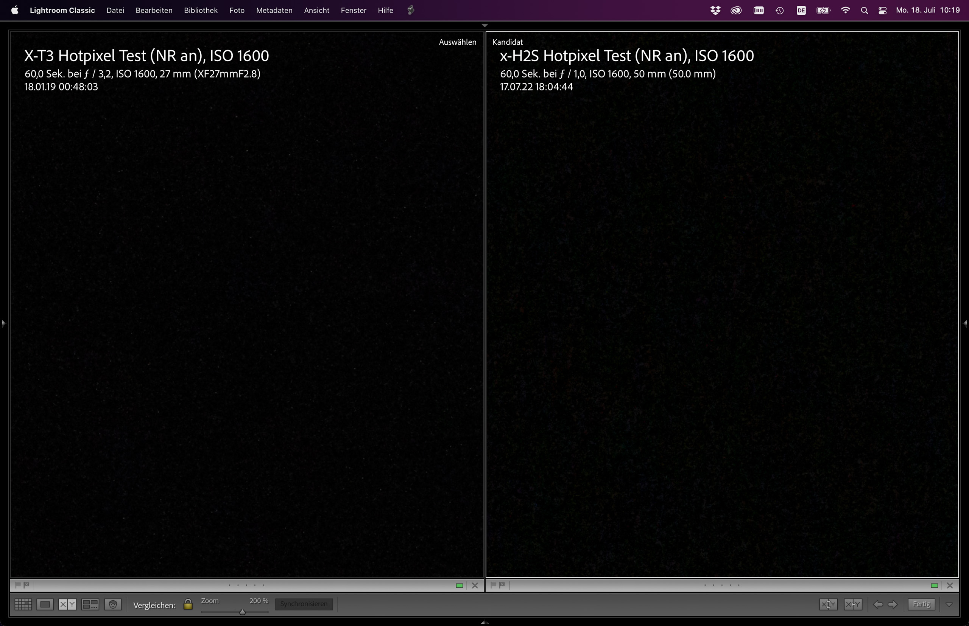Select the XY Compare view icon
This screenshot has height=626, width=969.
(x=67, y=604)
